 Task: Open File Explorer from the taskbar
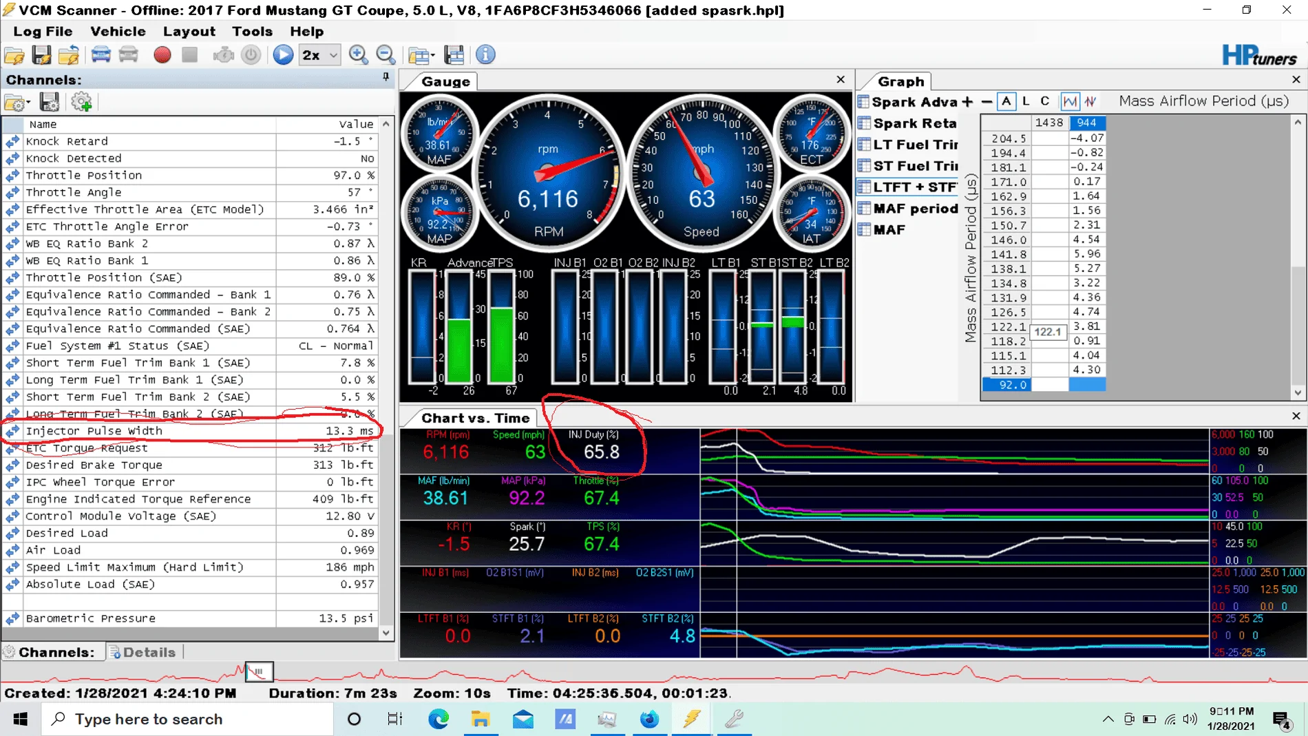(481, 719)
